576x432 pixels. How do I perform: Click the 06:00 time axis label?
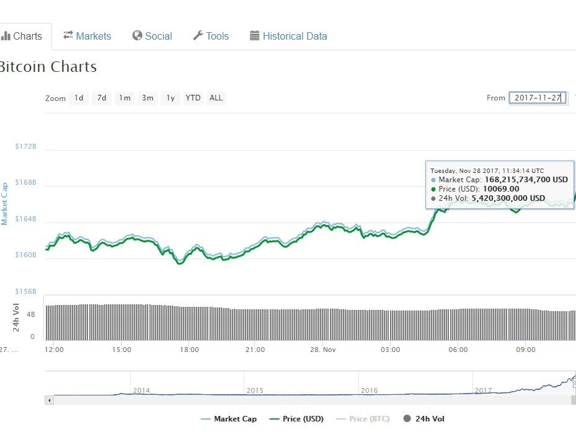[x=458, y=350]
